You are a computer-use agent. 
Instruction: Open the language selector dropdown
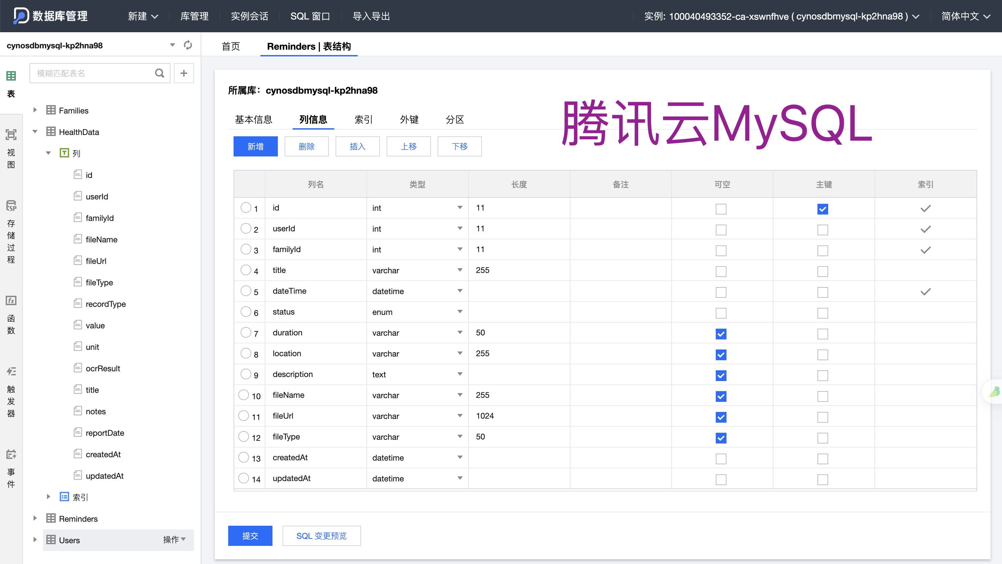pyautogui.click(x=965, y=16)
